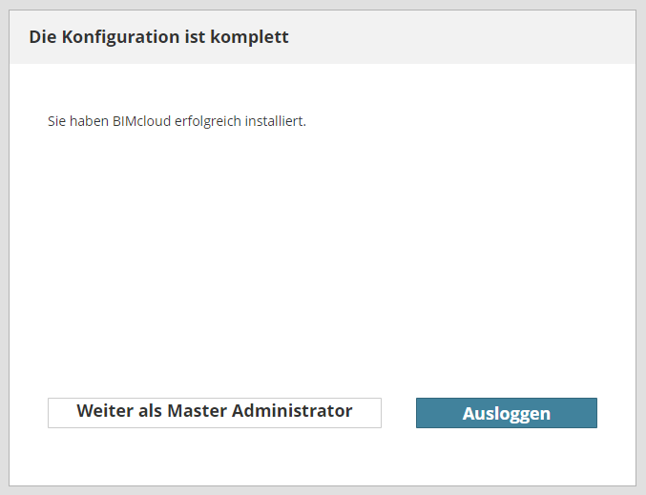This screenshot has height=495, width=646.
Task: Click the word Konfiguration in the header
Action: pos(119,37)
